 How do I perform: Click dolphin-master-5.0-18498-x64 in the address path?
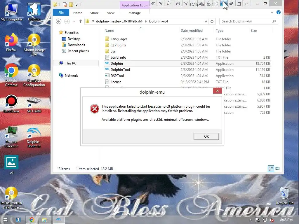119,21
